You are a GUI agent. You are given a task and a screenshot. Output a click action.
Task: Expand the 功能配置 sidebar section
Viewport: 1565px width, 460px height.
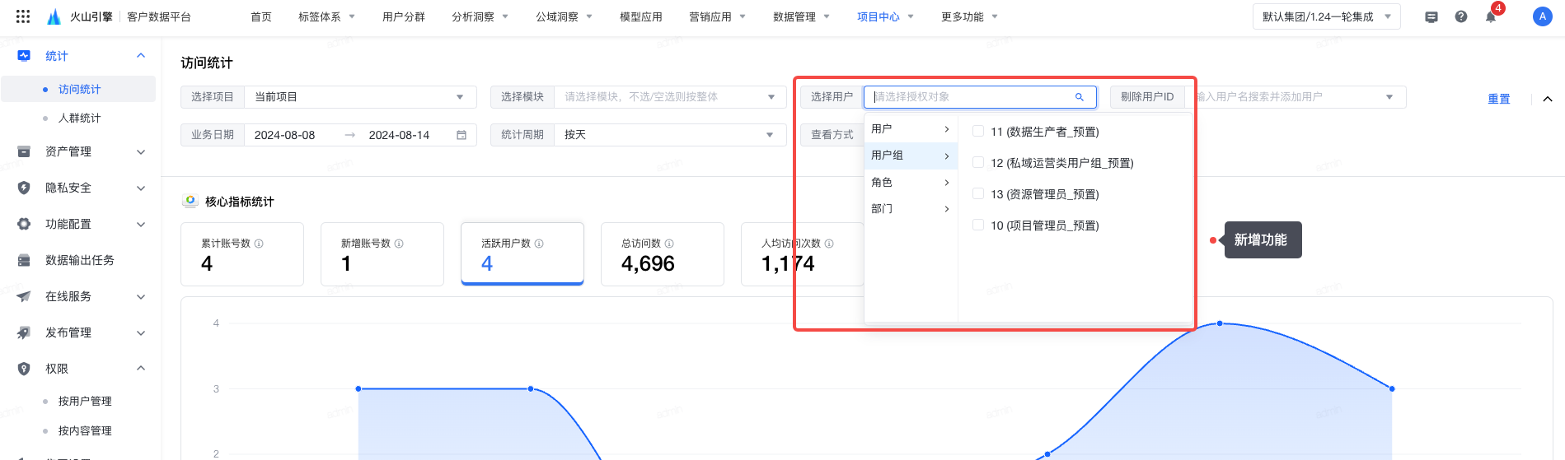pos(141,224)
